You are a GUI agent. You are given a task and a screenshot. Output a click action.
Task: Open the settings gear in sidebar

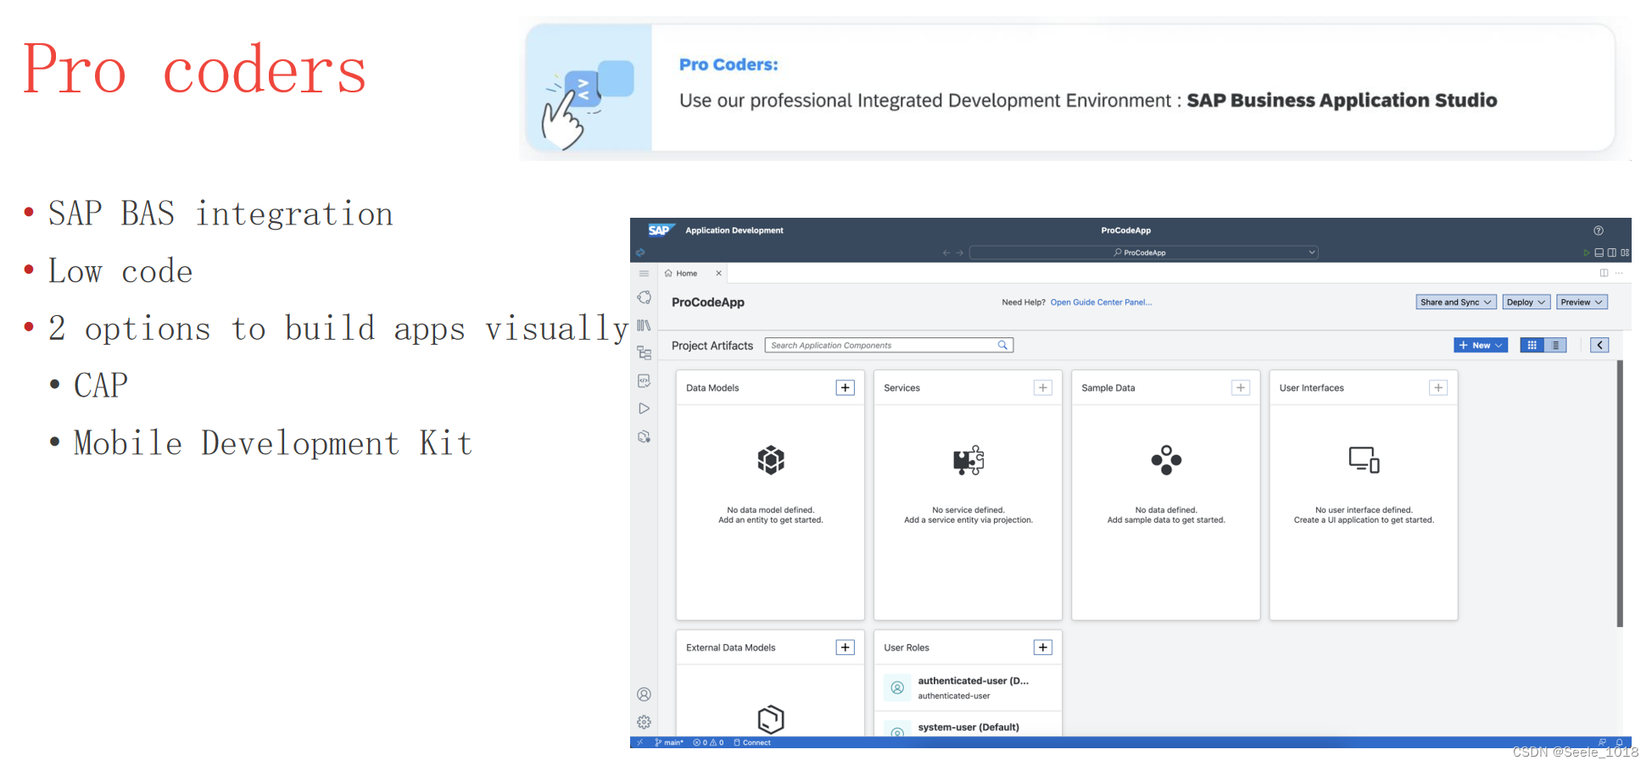coord(644,722)
